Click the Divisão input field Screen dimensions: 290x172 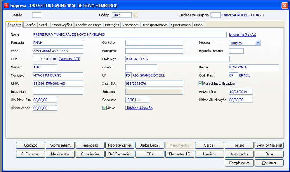point(37,15)
